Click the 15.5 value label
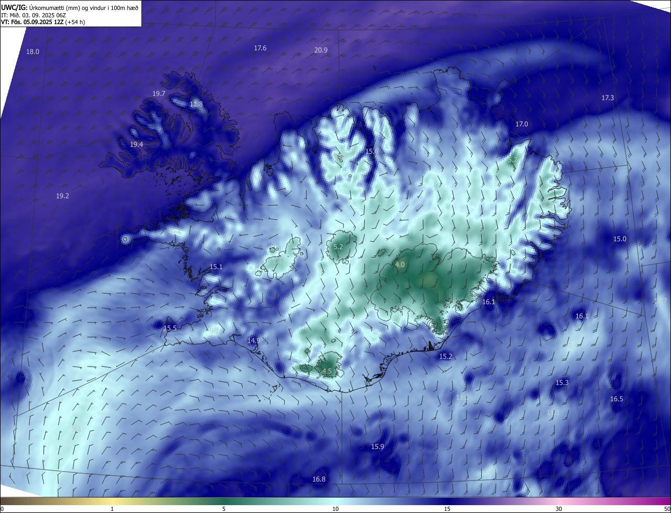This screenshot has width=671, height=513. pyautogui.click(x=170, y=328)
